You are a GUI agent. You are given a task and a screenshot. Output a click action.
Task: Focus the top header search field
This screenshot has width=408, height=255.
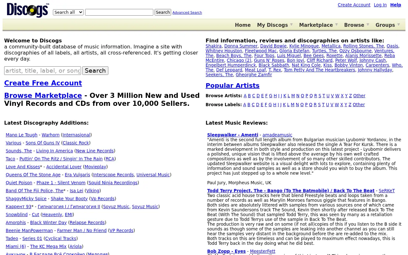[x=119, y=12]
